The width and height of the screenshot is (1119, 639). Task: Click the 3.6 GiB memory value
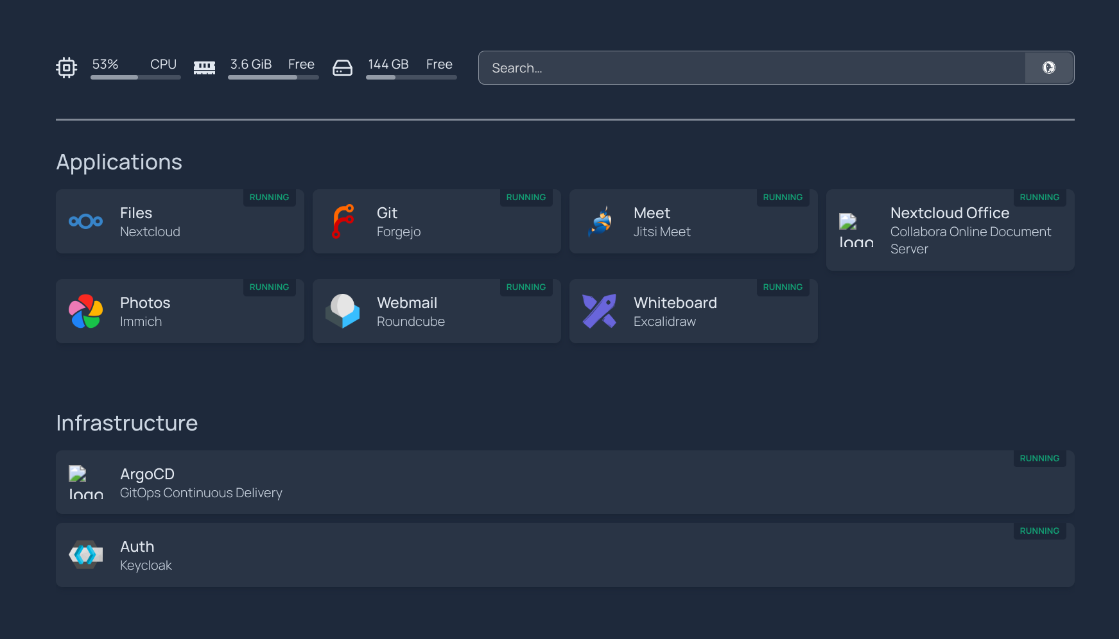[251, 64]
